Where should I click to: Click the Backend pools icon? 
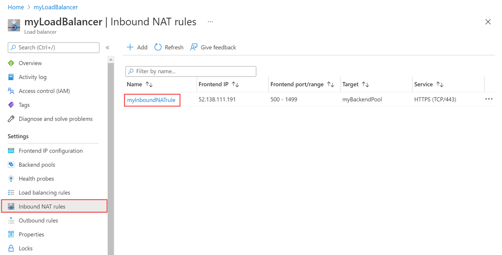11,165
